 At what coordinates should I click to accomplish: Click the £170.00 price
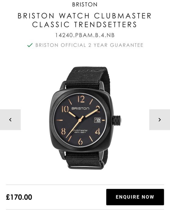[x=19, y=197]
